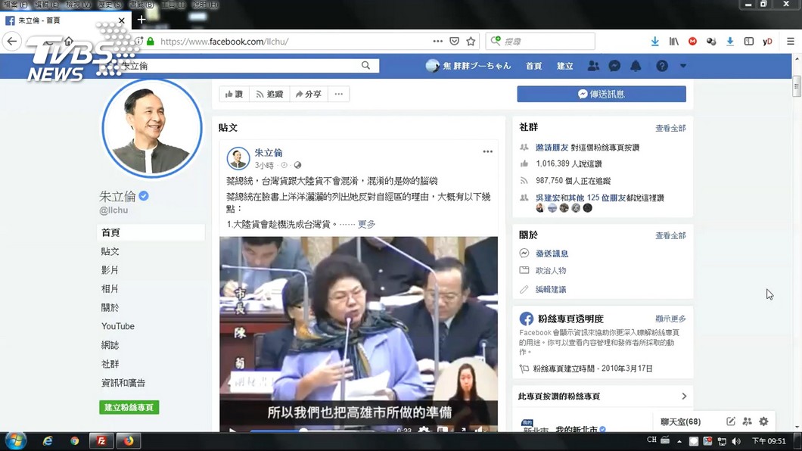This screenshot has width=802, height=451.
Task: Click the post's 3小時 timestamp
Action: (x=264, y=165)
